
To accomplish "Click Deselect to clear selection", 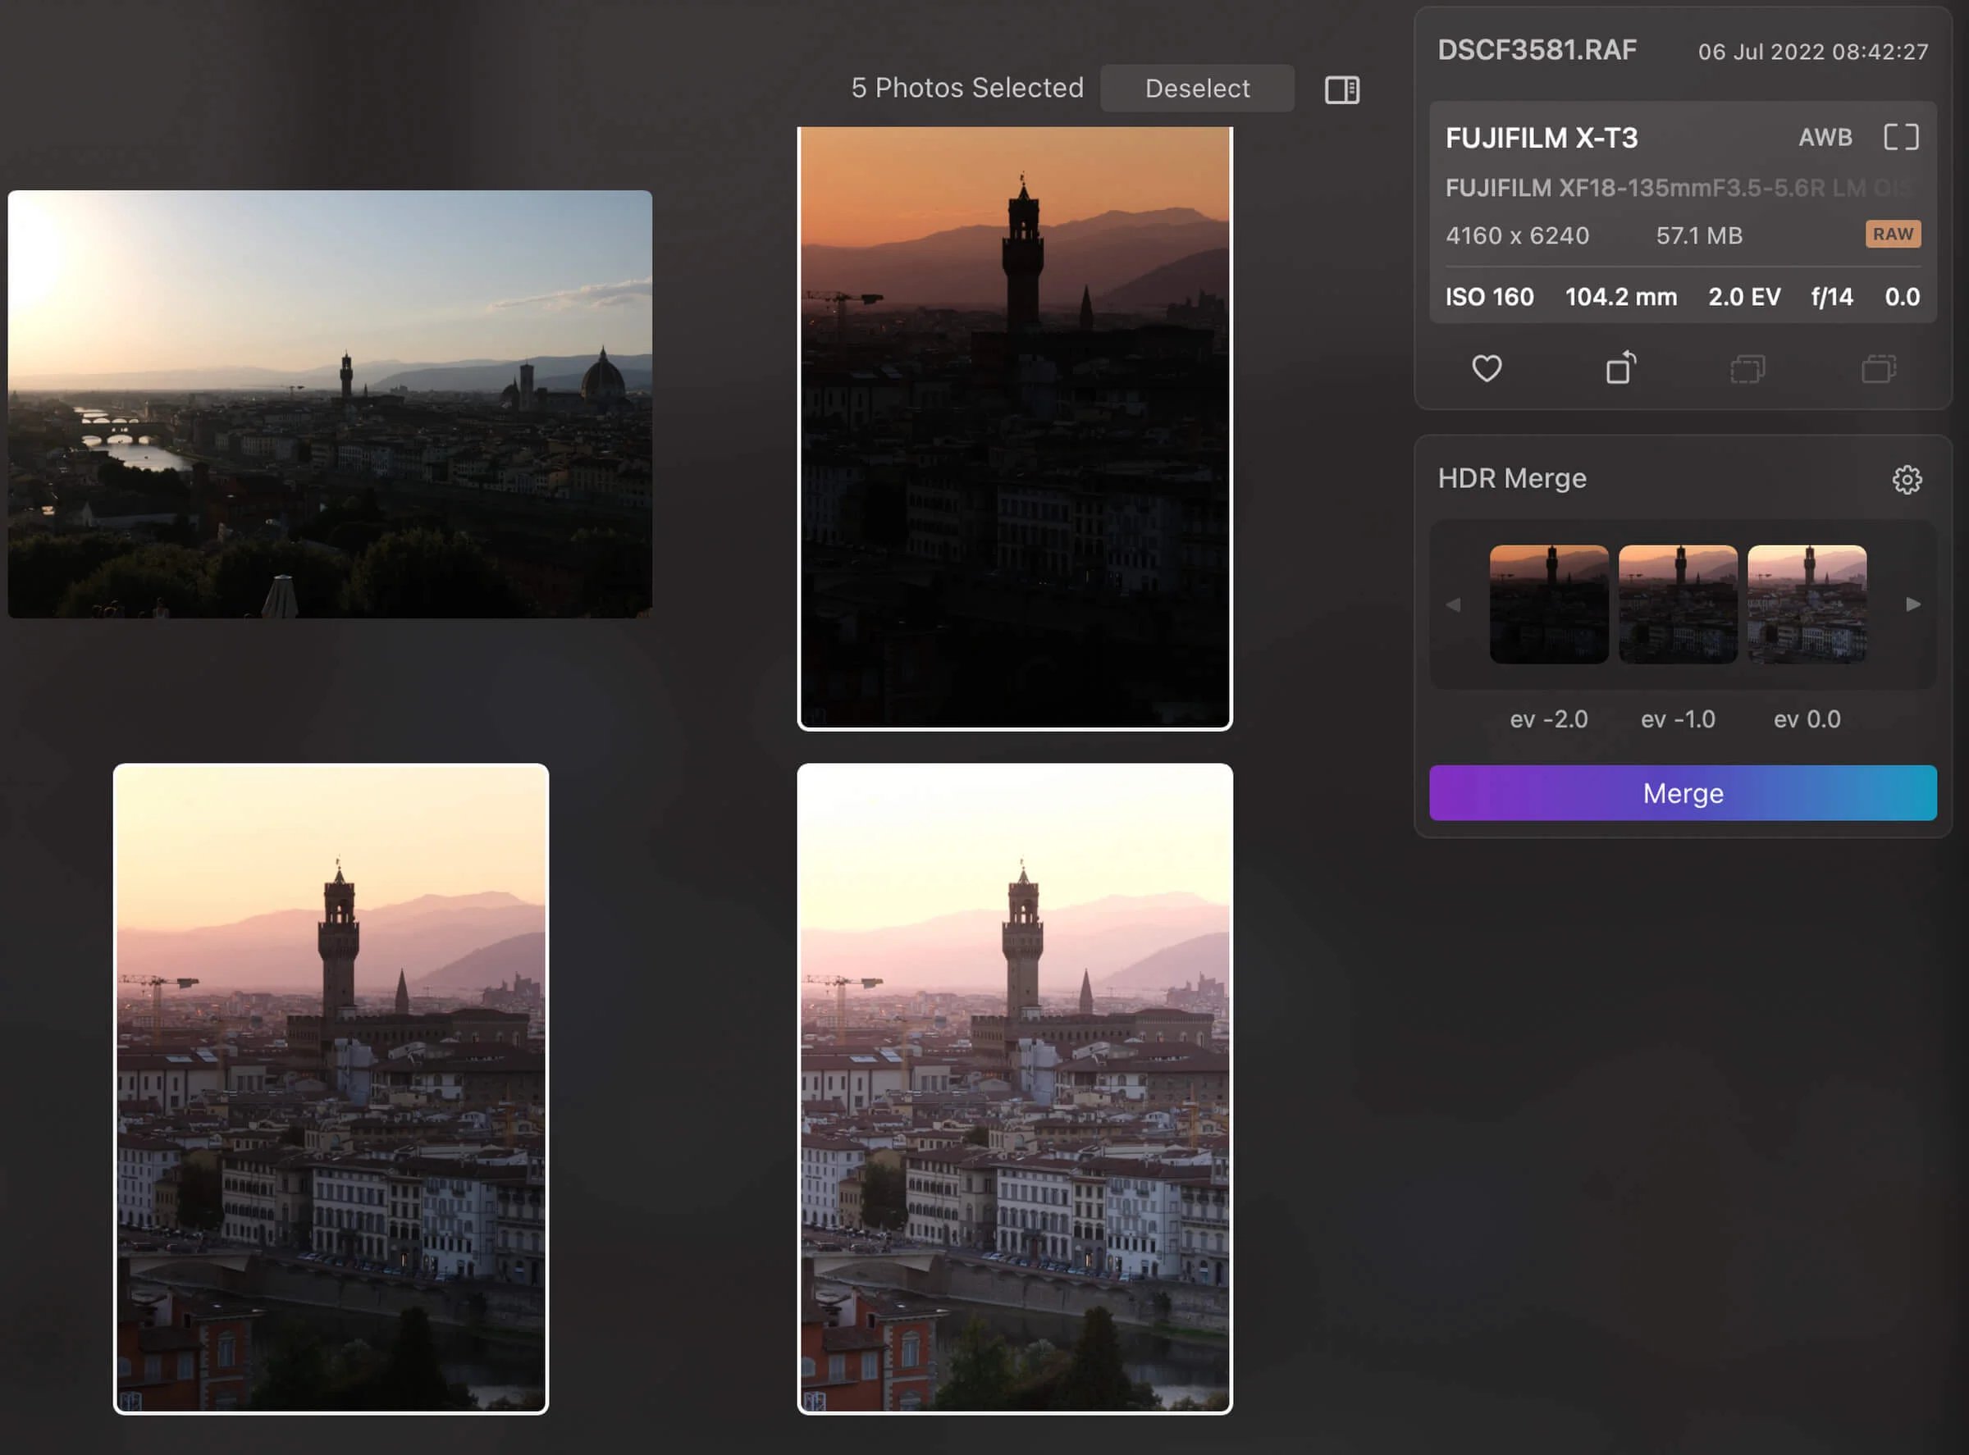I will pyautogui.click(x=1196, y=88).
